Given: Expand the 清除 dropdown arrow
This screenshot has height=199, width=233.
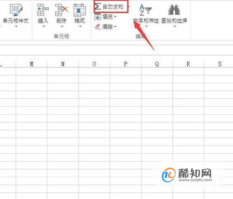Looking at the screenshot, I should 115,27.
